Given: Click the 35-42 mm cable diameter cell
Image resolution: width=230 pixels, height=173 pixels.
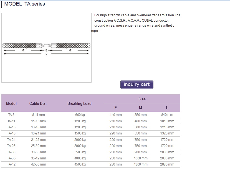Looking at the screenshot, I should pyautogui.click(x=39, y=158).
